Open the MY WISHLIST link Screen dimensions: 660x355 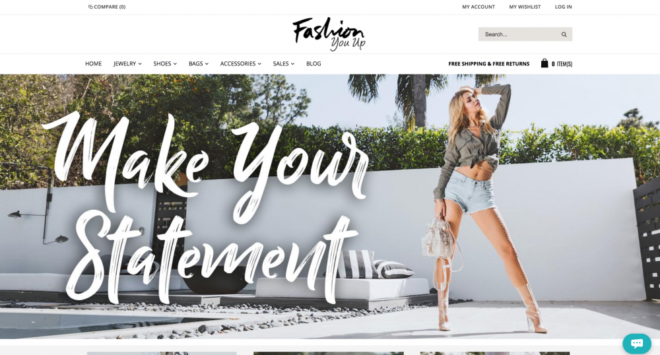[x=525, y=7]
